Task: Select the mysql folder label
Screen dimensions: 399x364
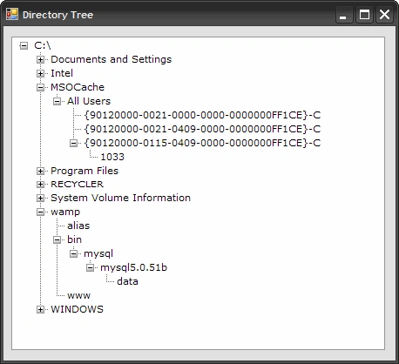Action: [x=98, y=253]
